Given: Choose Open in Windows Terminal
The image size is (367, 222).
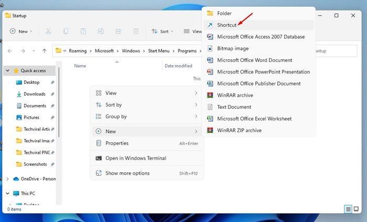Looking at the screenshot, I should click(135, 158).
